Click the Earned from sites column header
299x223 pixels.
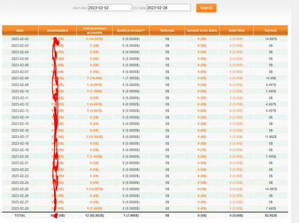pyautogui.click(x=202, y=30)
